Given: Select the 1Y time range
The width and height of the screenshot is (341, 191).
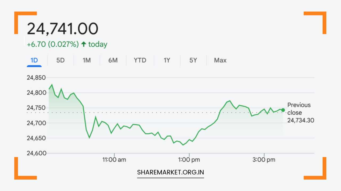Looking at the screenshot, I should 167,60.
